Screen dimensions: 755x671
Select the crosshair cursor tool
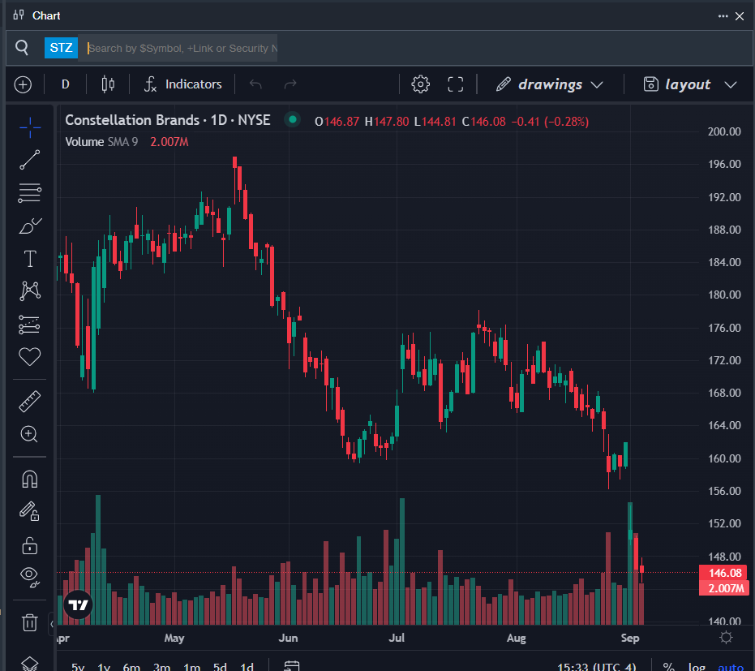[30, 127]
